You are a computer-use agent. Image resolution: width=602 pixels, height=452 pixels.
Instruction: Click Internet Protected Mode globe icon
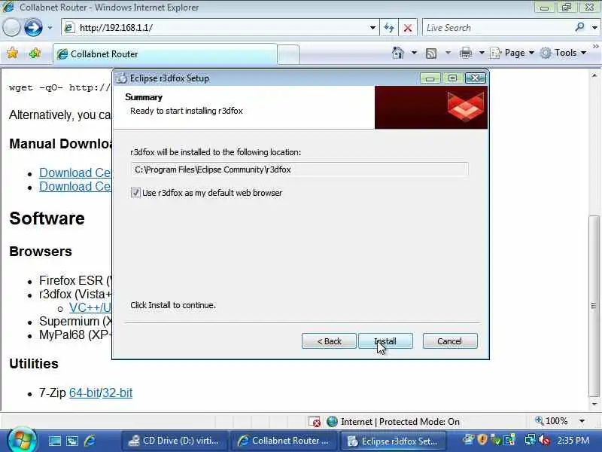click(332, 422)
